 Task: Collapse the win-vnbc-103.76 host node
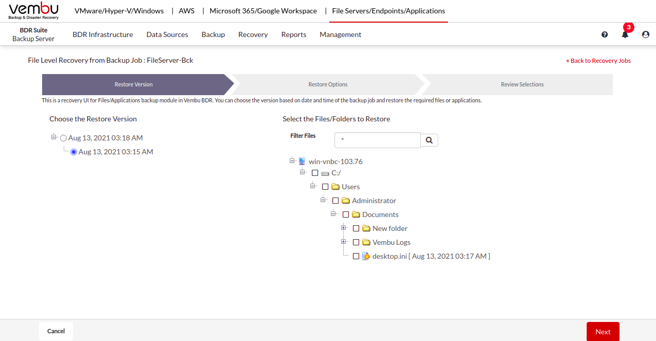point(292,160)
